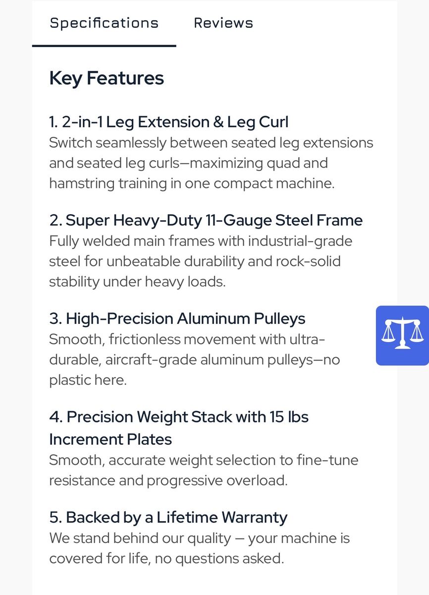Click the line starting 'Fully welded main frames'
The width and height of the screenshot is (429, 595).
pyautogui.click(x=201, y=241)
